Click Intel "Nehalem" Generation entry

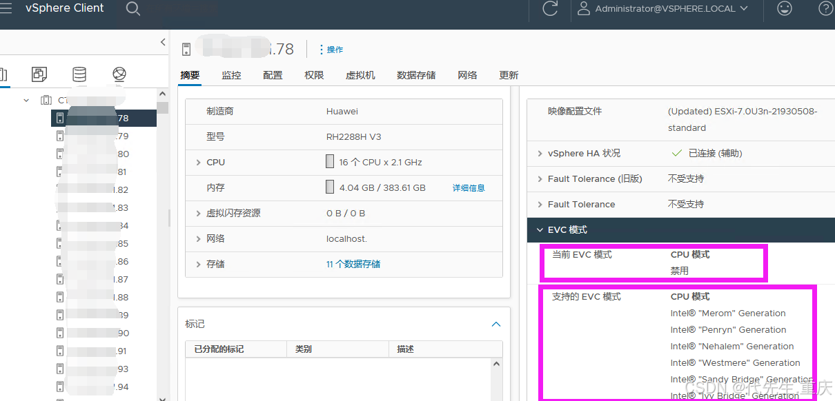pos(732,347)
